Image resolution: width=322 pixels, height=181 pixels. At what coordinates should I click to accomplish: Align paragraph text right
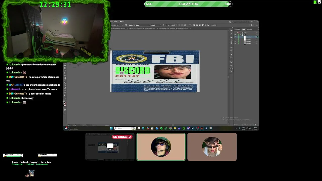tap(182, 25)
